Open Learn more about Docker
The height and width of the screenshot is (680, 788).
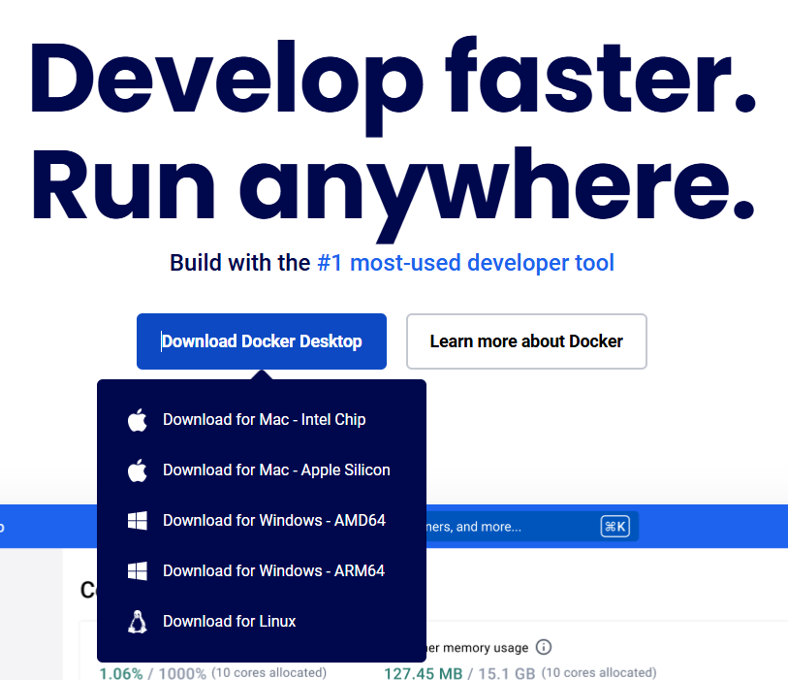coord(526,341)
